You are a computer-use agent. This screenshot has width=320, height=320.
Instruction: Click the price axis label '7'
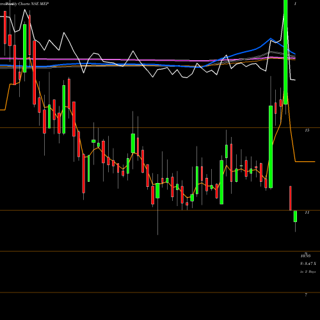coord(306,295)
